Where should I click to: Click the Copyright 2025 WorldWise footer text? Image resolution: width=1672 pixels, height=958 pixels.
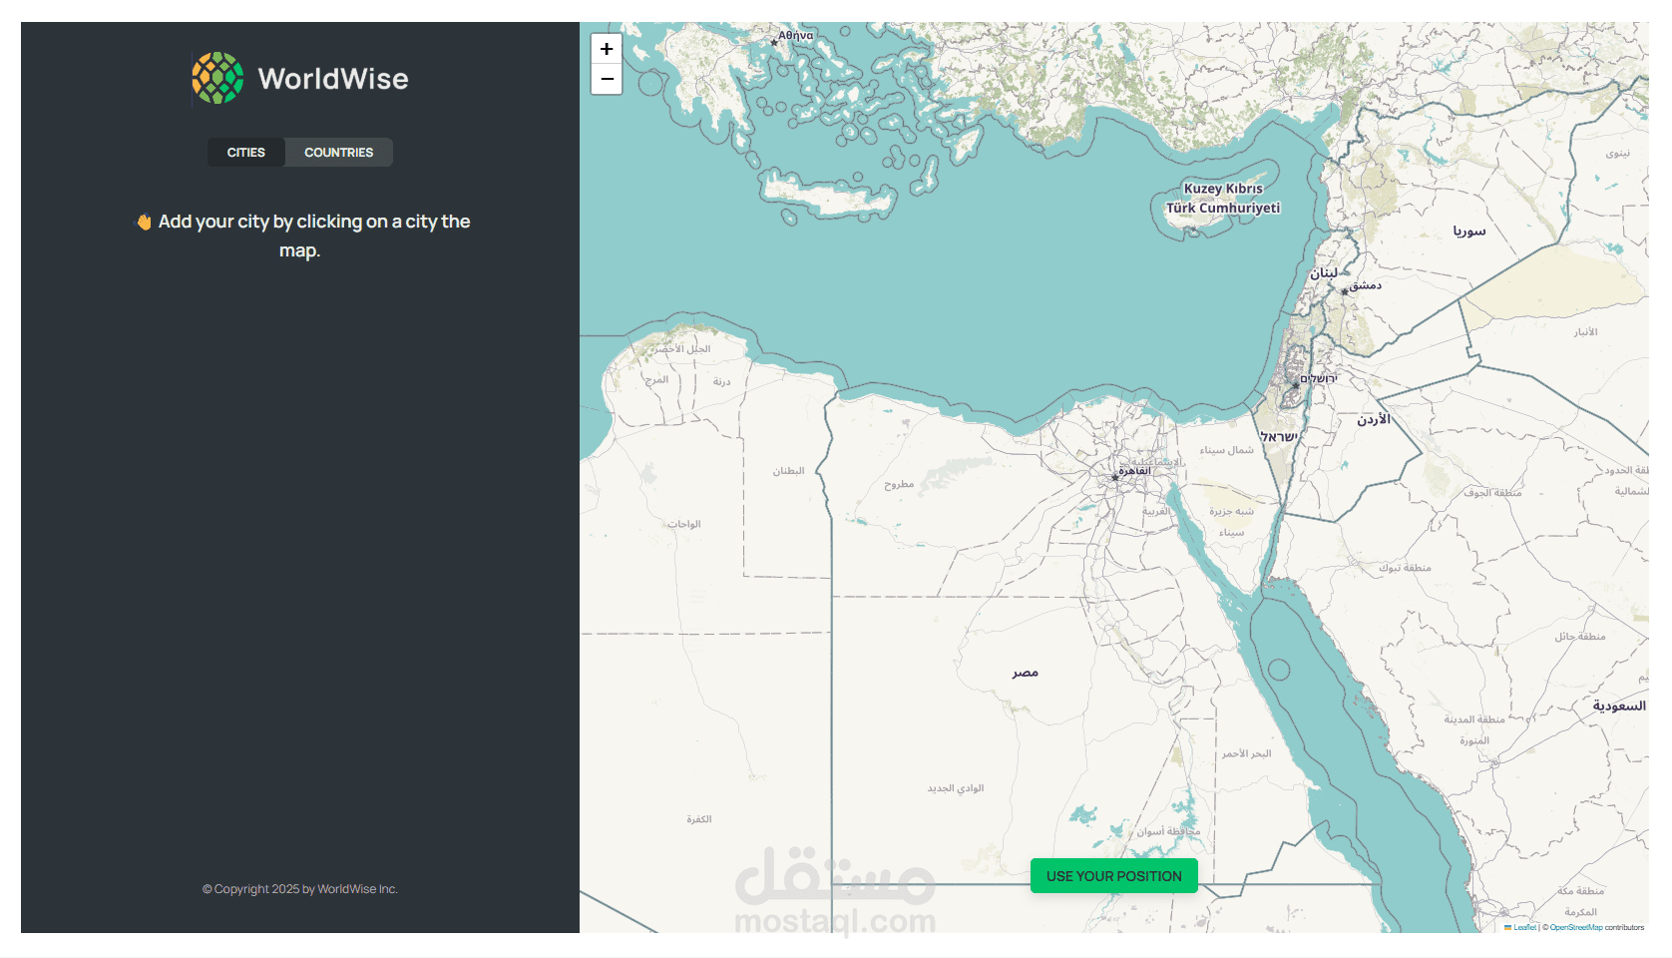coord(300,889)
